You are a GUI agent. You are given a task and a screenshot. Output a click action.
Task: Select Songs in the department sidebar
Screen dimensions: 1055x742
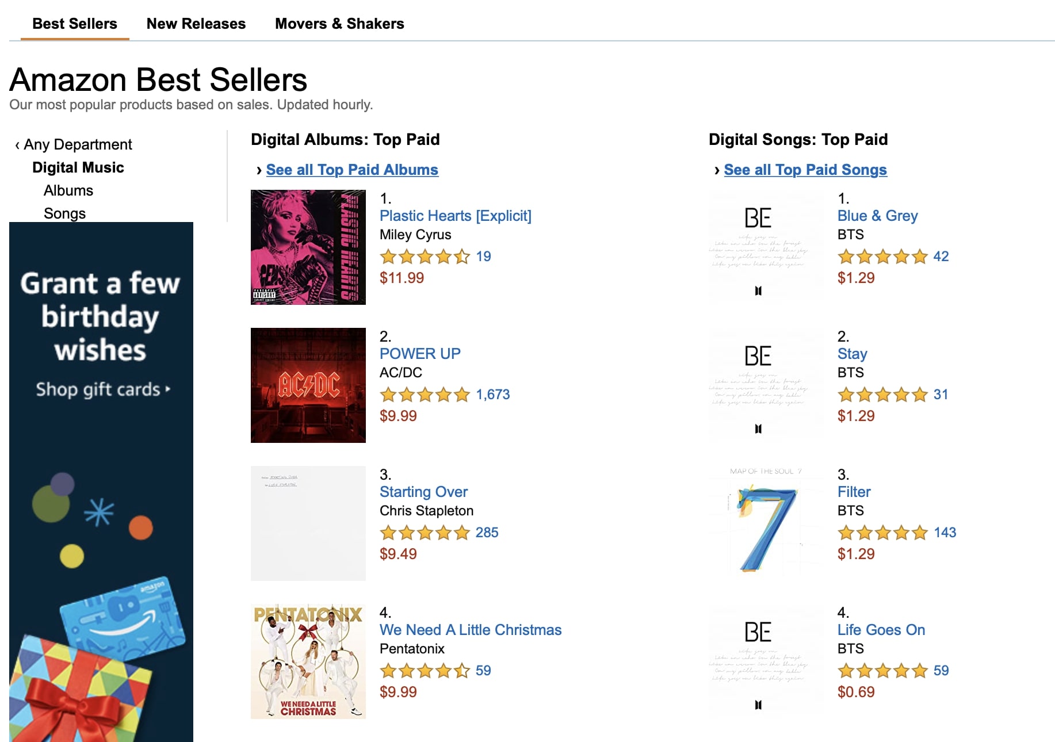point(64,213)
